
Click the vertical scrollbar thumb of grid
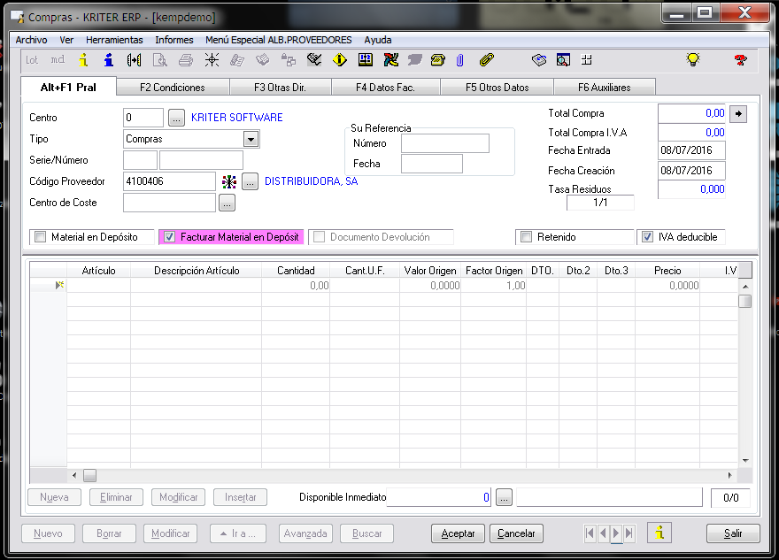point(744,302)
